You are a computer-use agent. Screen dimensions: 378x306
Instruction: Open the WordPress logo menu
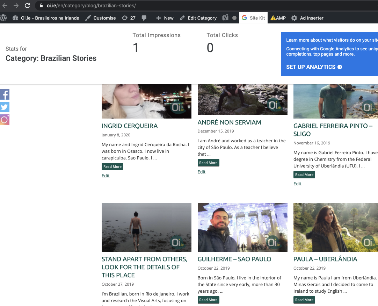(3, 18)
